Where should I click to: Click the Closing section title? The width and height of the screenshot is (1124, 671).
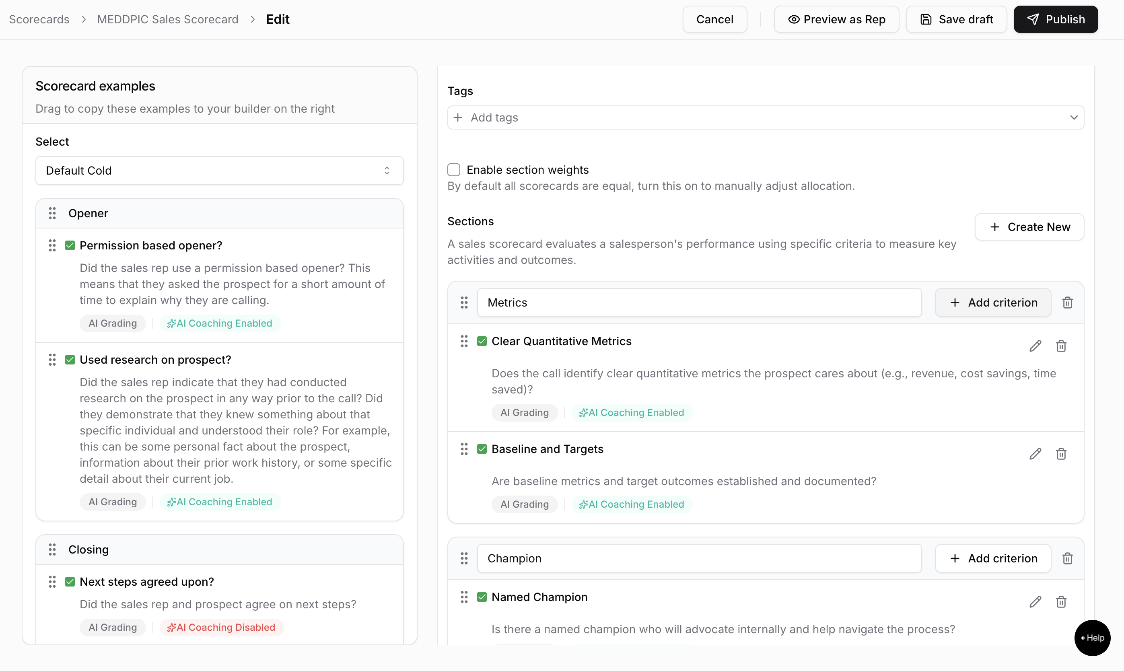coord(89,550)
